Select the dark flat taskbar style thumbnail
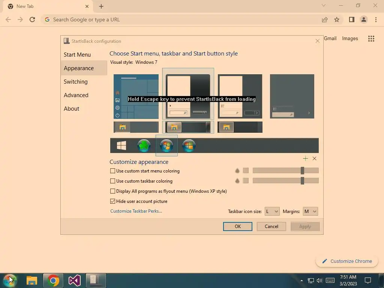Screen dimensions: 384x288 coord(240,127)
